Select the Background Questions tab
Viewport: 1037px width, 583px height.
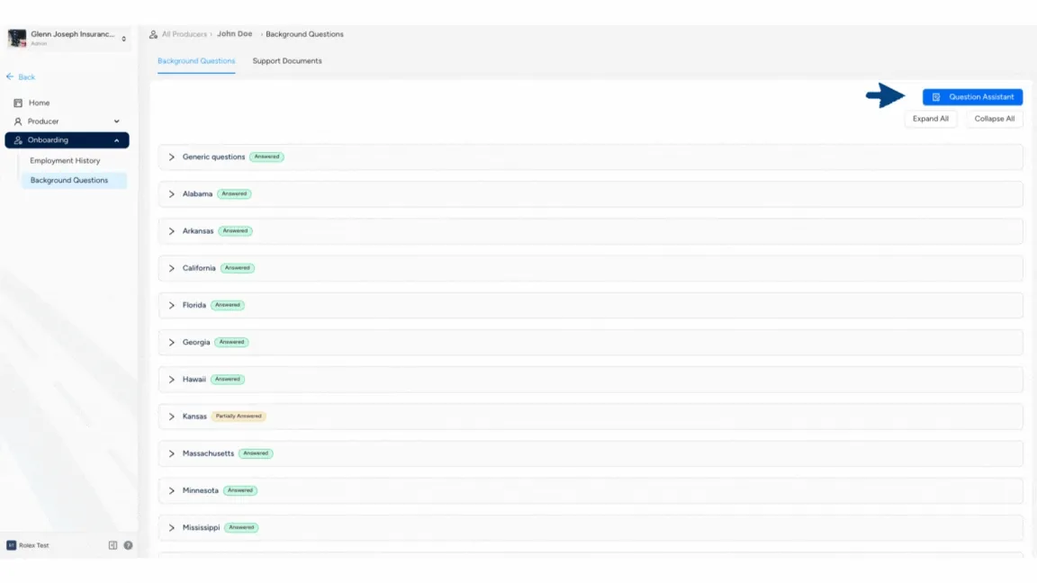[x=195, y=61]
